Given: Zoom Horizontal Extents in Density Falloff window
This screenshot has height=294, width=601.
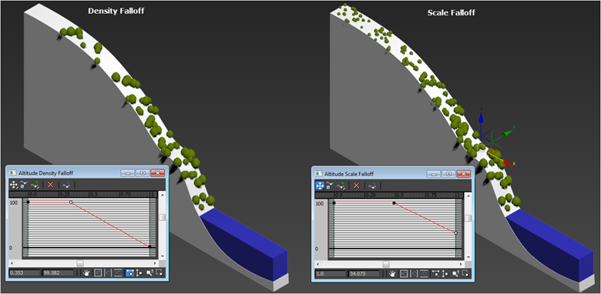Looking at the screenshot, I should pos(108,272).
